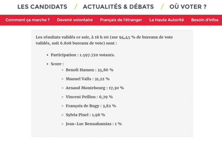The image size is (222, 141).
Task: Click the Score label
Action: [x=57, y=64]
